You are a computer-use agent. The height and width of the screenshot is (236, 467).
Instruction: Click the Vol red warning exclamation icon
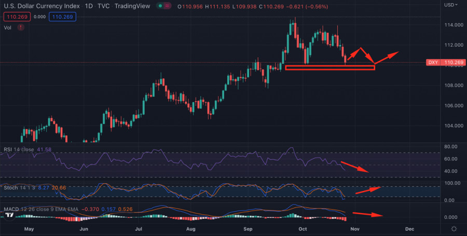[x=21, y=27]
